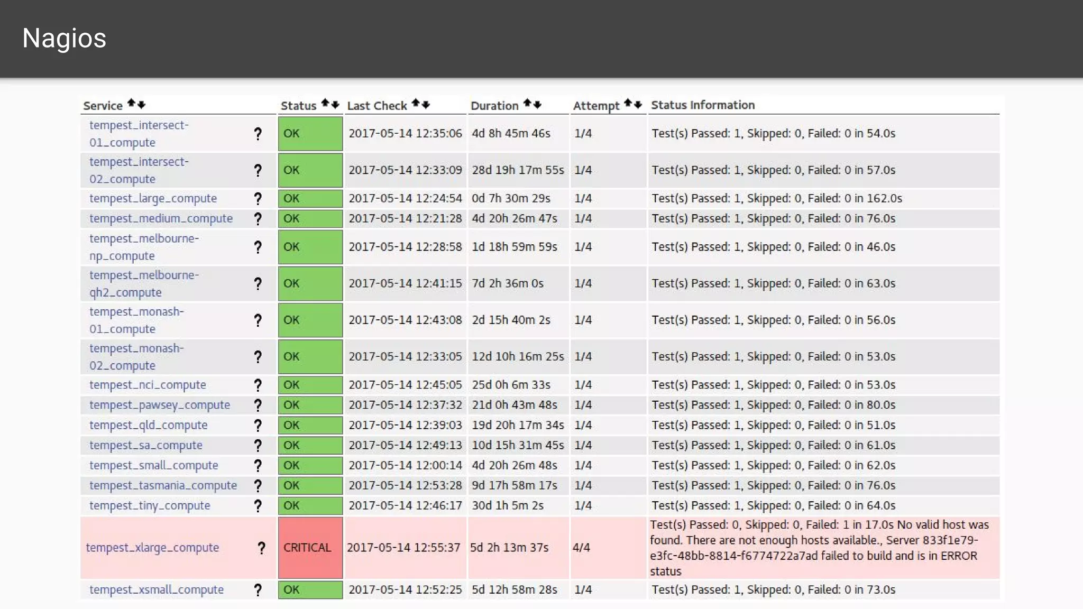Select status info ending 'in 162.0s'
The image size is (1083, 609).
pyautogui.click(x=777, y=199)
